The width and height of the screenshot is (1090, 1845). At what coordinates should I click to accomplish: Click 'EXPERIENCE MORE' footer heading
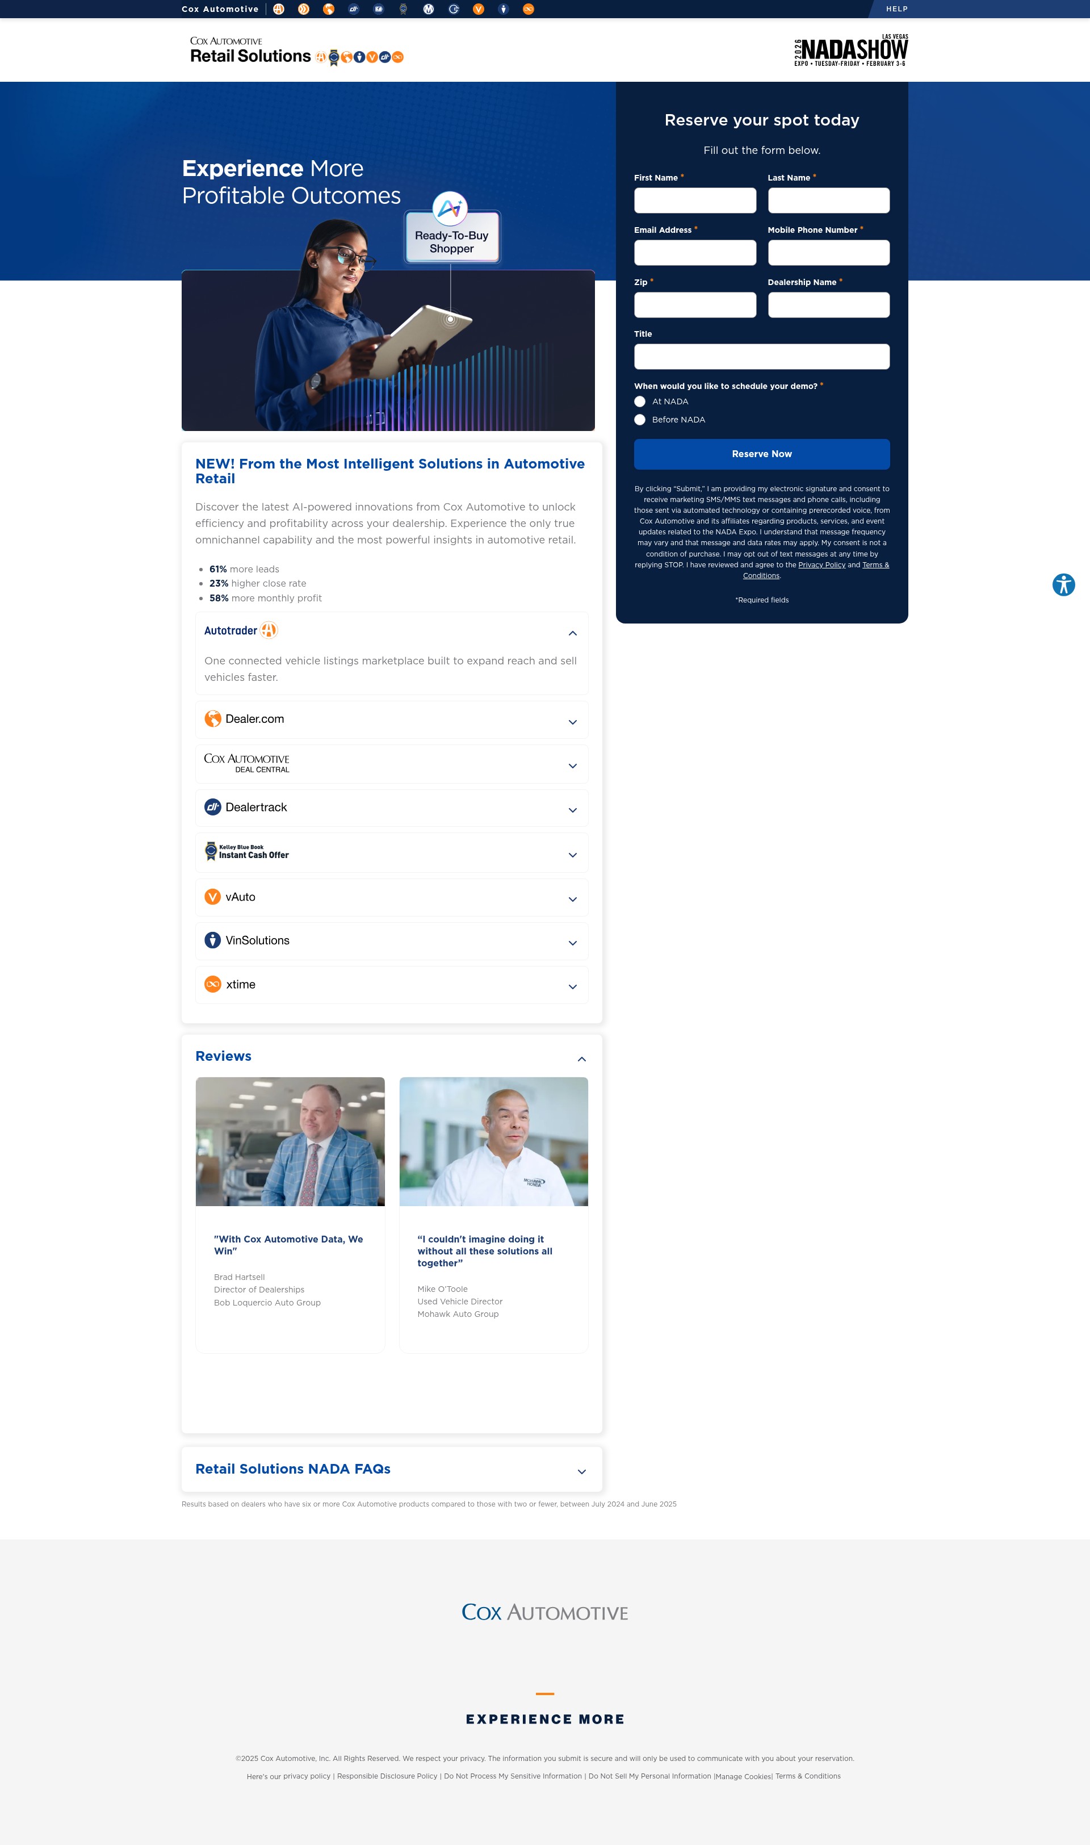pyautogui.click(x=545, y=1720)
